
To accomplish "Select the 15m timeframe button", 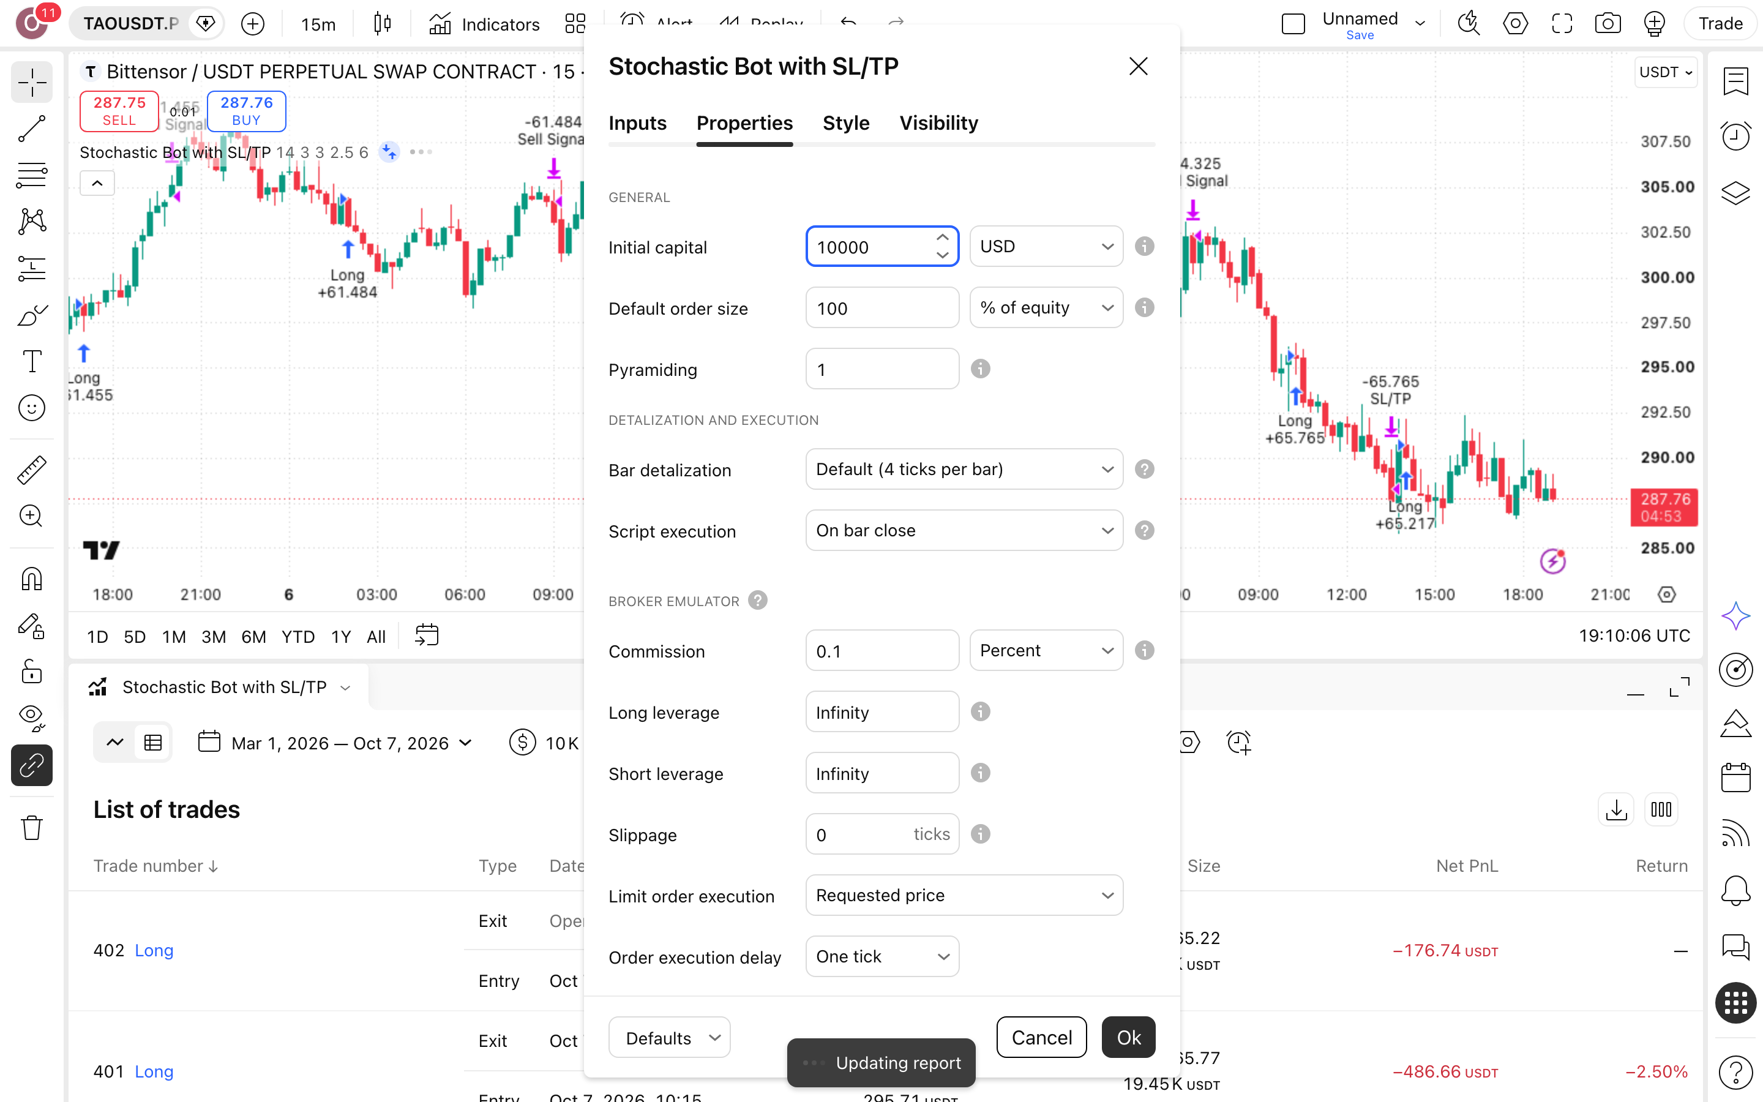I will (x=318, y=24).
